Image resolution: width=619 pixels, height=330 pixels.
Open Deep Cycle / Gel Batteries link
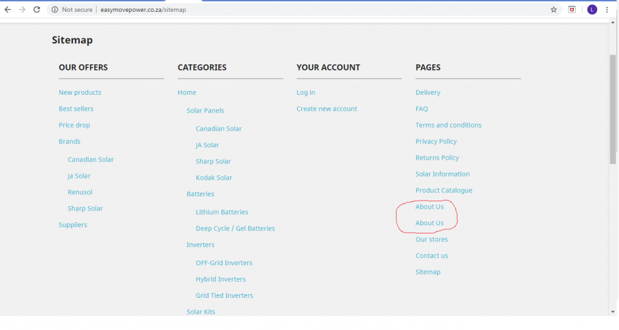point(235,228)
